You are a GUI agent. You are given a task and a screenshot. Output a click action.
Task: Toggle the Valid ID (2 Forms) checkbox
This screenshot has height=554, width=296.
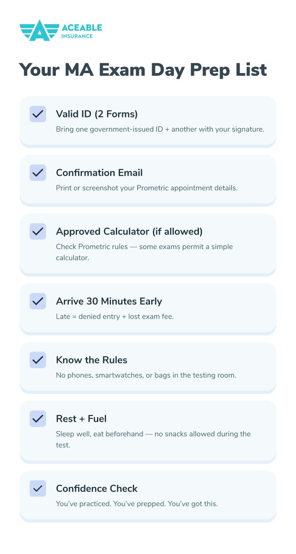pyautogui.click(x=38, y=114)
